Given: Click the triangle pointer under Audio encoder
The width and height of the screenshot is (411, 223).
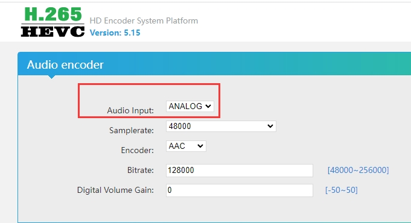Looking at the screenshot, I should 52,77.
